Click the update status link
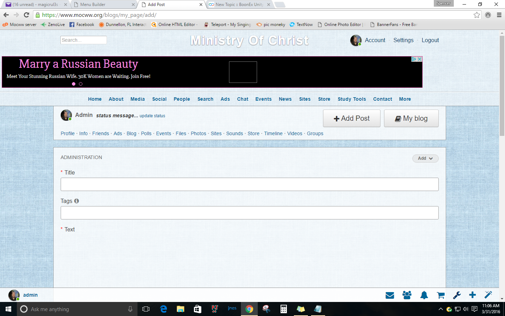 [152, 116]
